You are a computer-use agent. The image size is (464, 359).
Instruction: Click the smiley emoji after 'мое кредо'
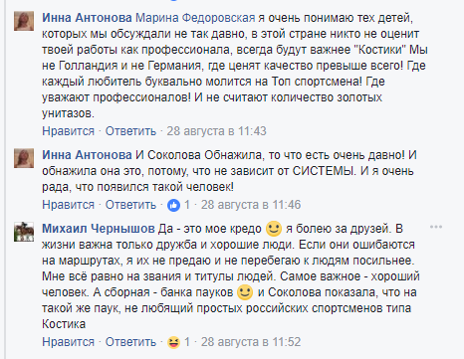274,229
